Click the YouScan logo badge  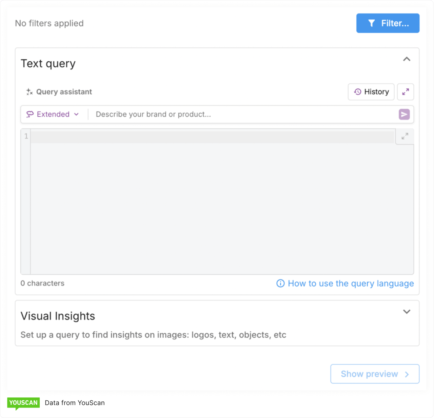[23, 403]
